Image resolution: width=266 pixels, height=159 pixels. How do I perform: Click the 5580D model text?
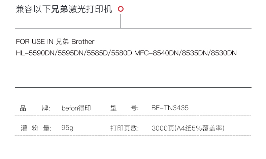[122, 53]
